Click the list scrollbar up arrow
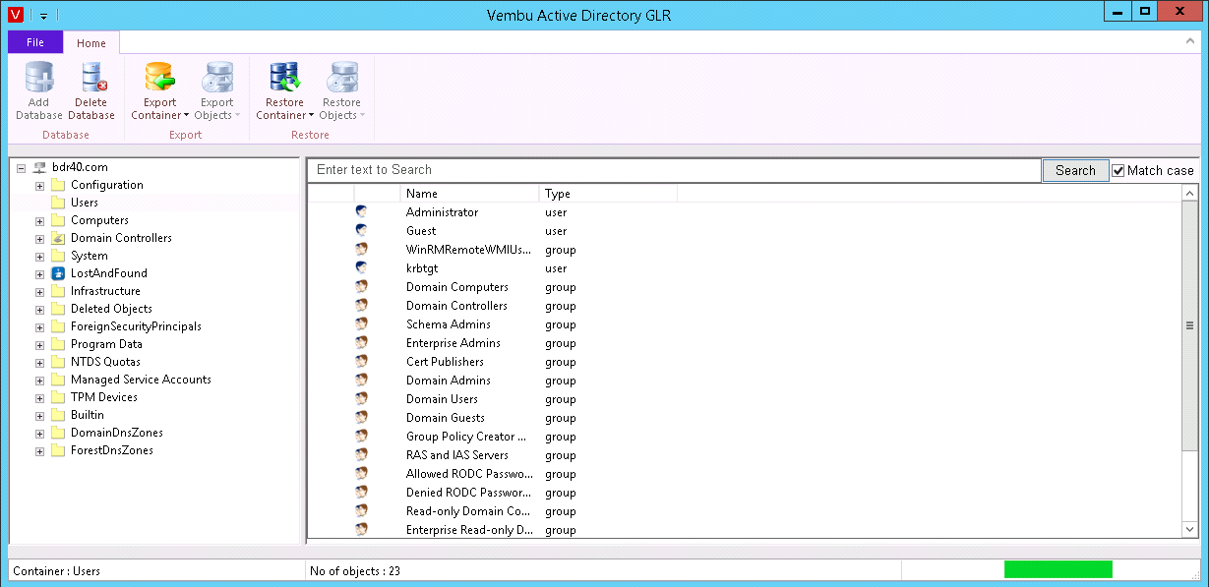The width and height of the screenshot is (1209, 587). tap(1190, 194)
